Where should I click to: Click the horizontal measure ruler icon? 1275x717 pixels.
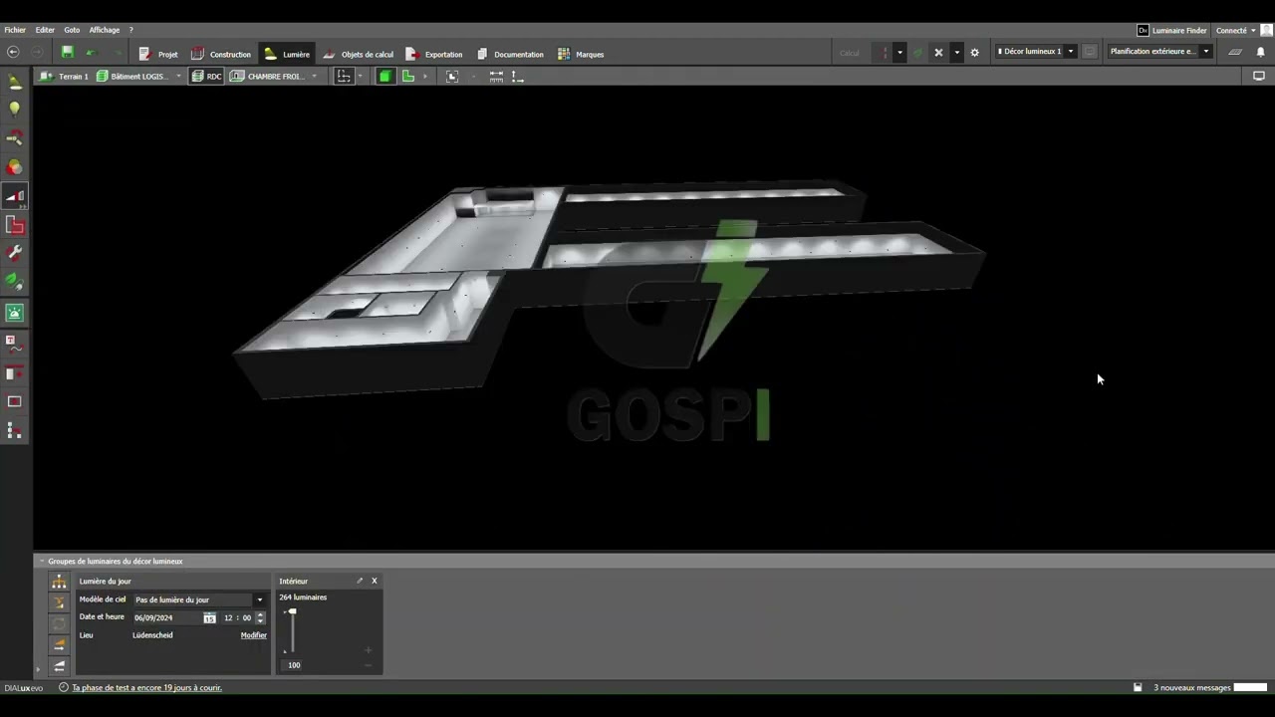tap(496, 77)
